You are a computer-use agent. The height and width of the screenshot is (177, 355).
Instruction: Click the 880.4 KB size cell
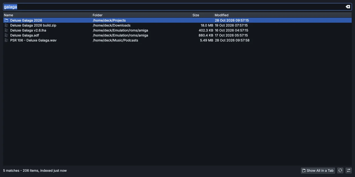[x=206, y=35]
